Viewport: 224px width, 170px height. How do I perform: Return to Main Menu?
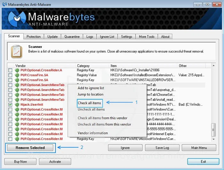(x=199, y=148)
